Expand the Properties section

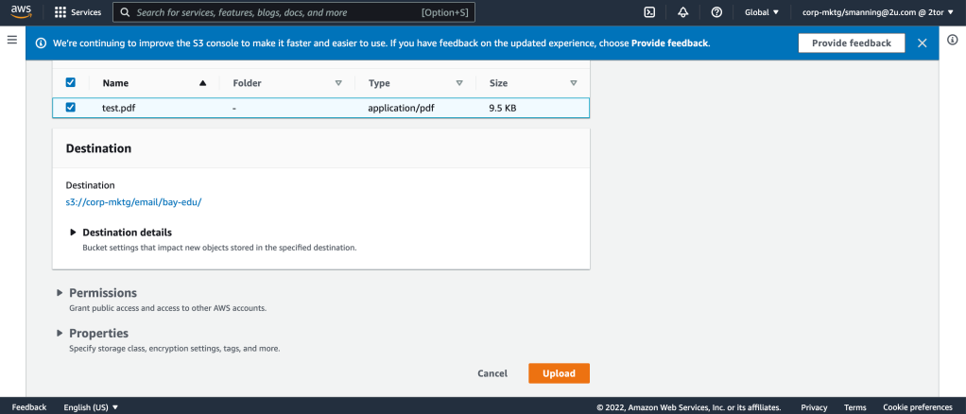pos(60,334)
